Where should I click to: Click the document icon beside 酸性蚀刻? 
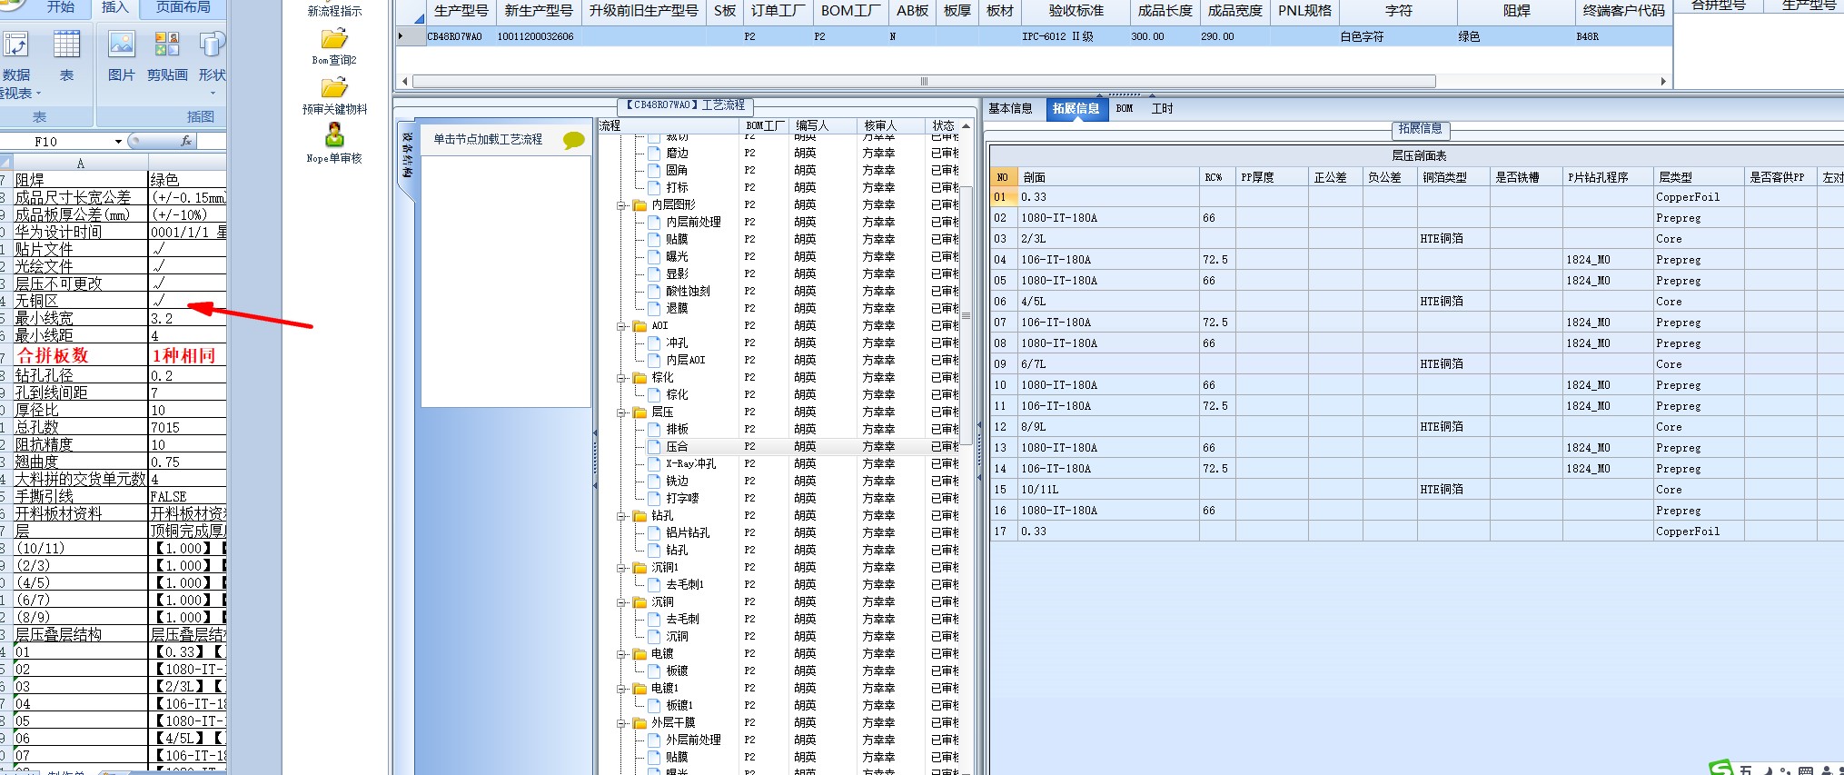[x=654, y=292]
